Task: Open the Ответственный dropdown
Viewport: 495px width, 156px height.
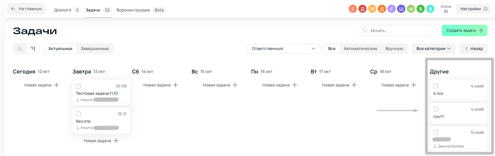Action: pos(283,49)
